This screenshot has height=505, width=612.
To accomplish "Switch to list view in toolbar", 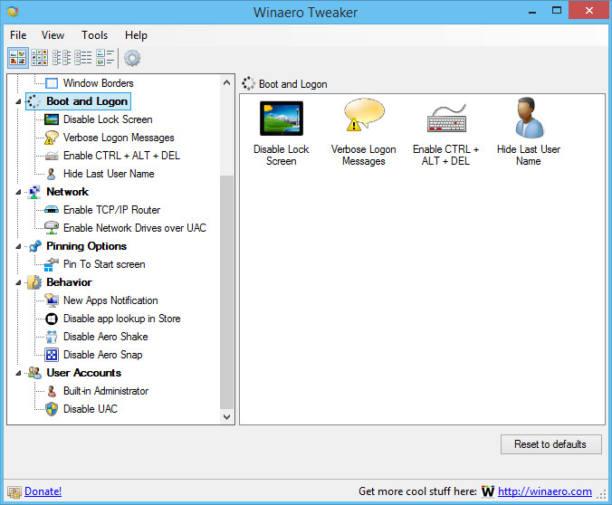I will [62, 58].
